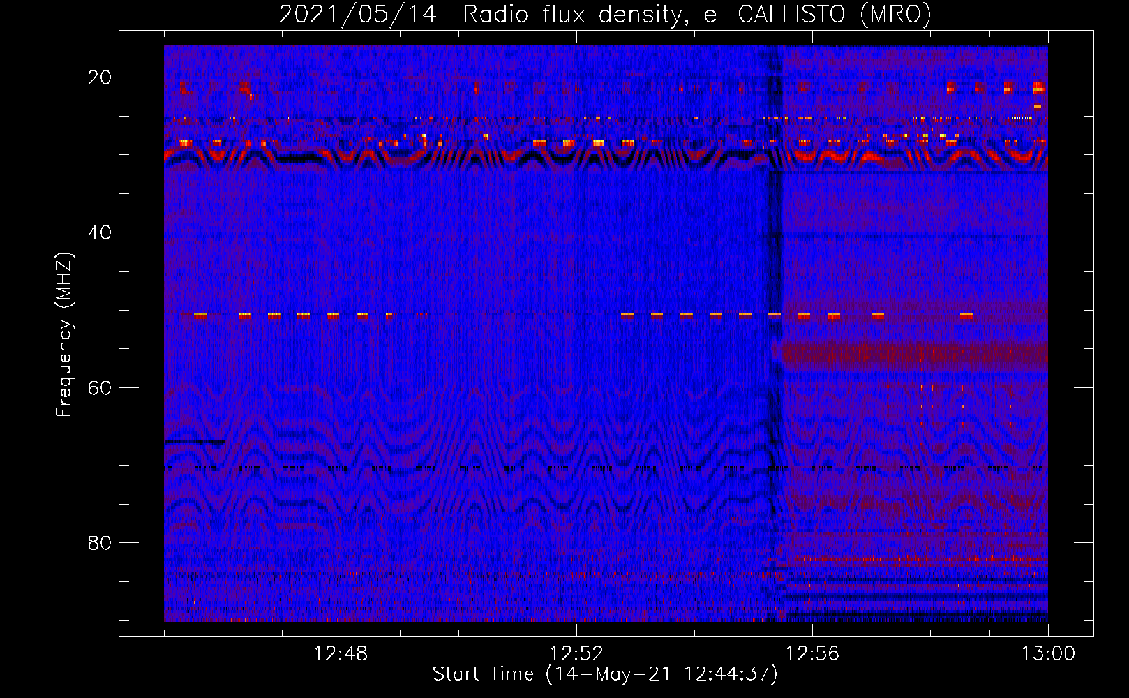Click the short black line near 67 MHz
The width and height of the screenshot is (1129, 698).
pos(195,441)
